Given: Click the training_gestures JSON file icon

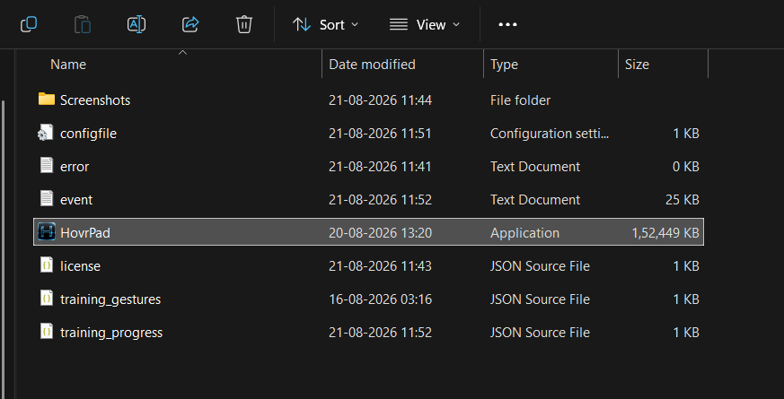Looking at the screenshot, I should pyautogui.click(x=47, y=298).
